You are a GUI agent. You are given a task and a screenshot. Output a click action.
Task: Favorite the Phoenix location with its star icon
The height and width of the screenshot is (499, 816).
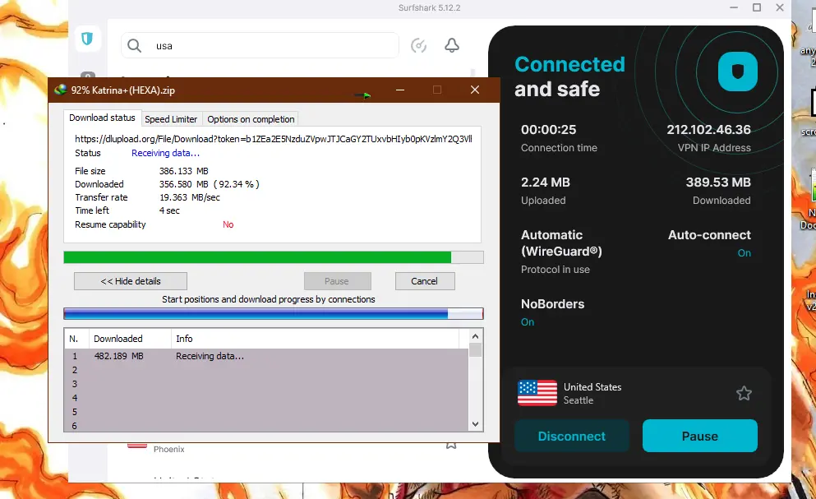coord(450,446)
